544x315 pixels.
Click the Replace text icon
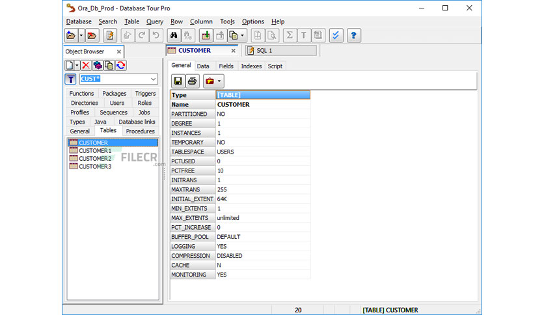coord(188,35)
